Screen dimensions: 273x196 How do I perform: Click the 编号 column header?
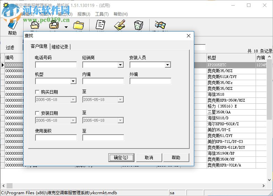[14, 58]
